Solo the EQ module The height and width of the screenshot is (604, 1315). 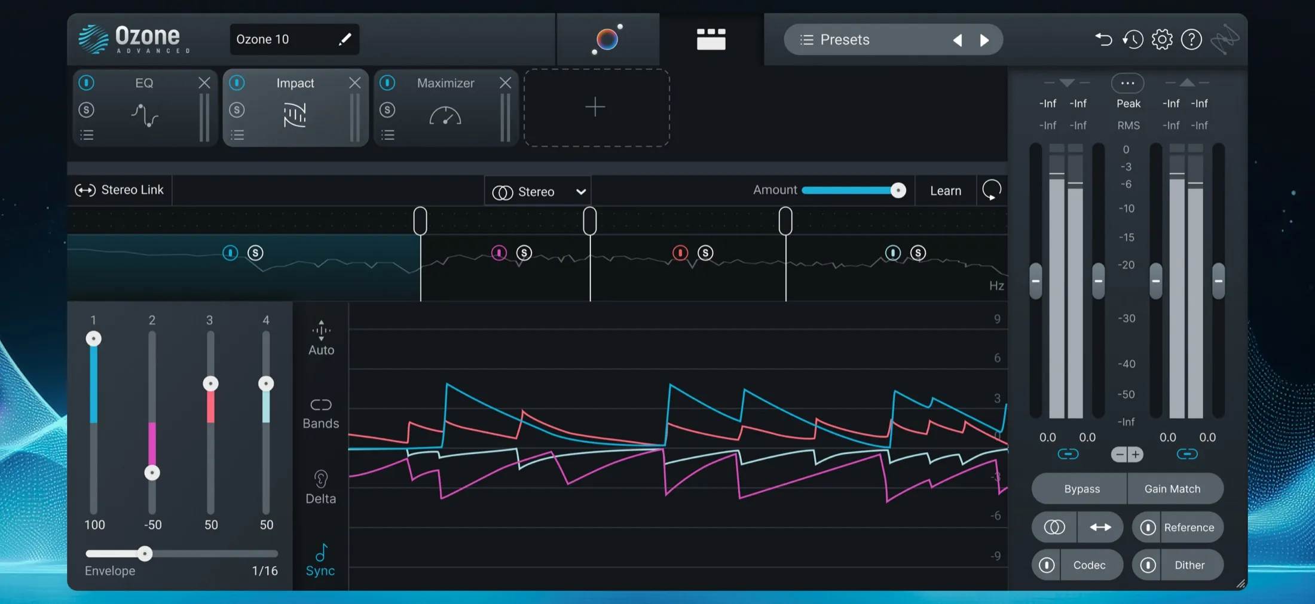tap(87, 110)
